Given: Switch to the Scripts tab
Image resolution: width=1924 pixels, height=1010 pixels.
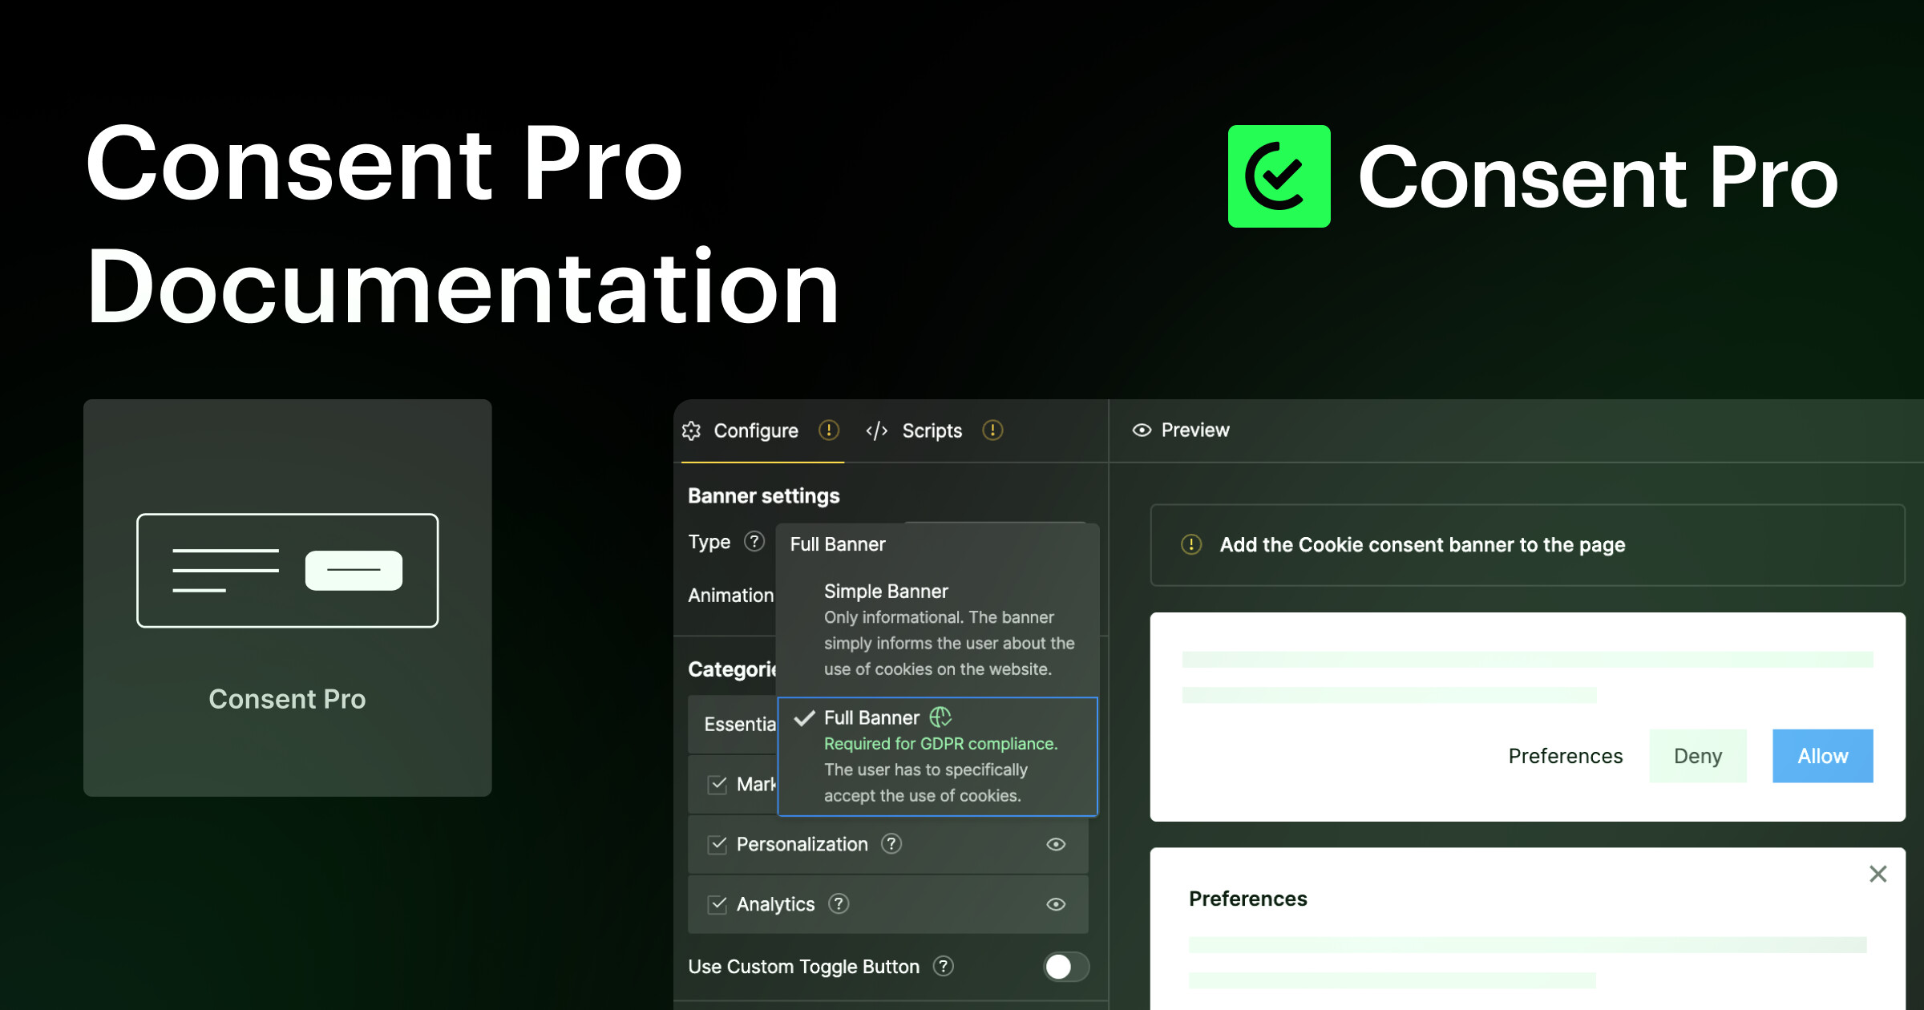Looking at the screenshot, I should pyautogui.click(x=932, y=431).
